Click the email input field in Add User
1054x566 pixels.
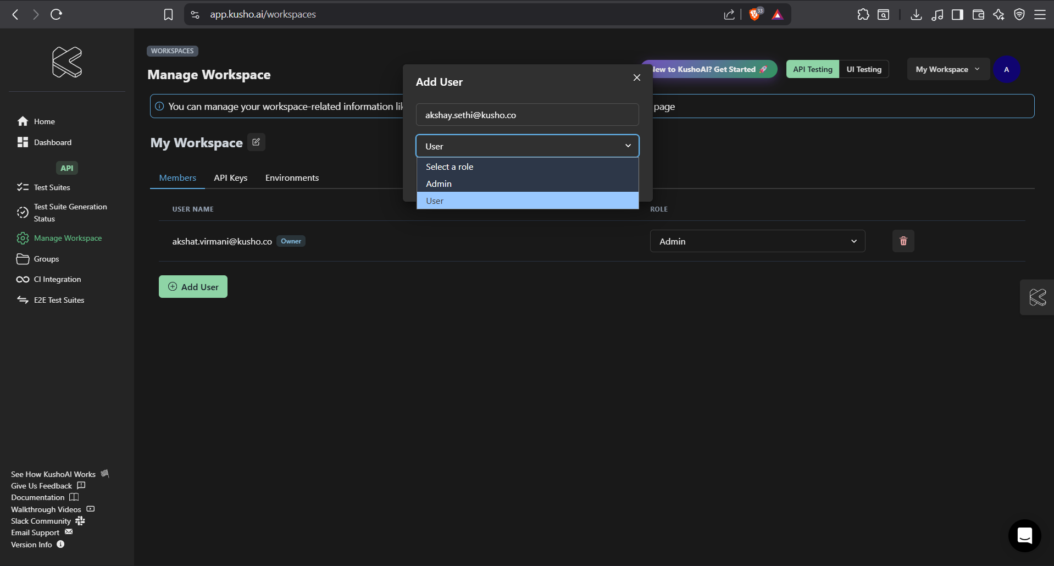coord(528,115)
